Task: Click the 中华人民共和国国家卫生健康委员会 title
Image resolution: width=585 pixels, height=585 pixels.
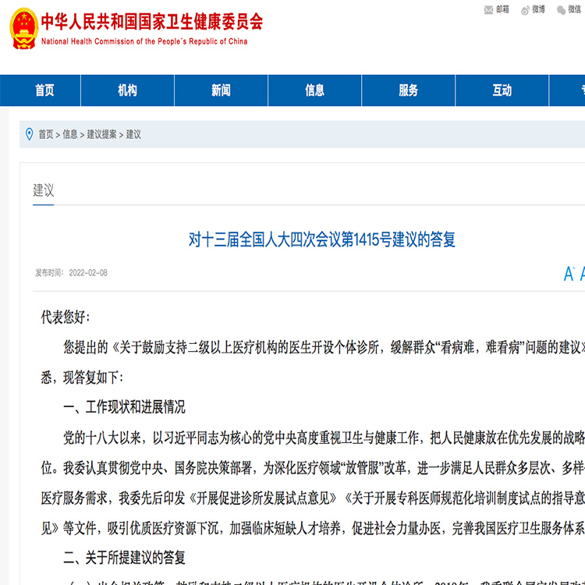Action: pos(152,22)
